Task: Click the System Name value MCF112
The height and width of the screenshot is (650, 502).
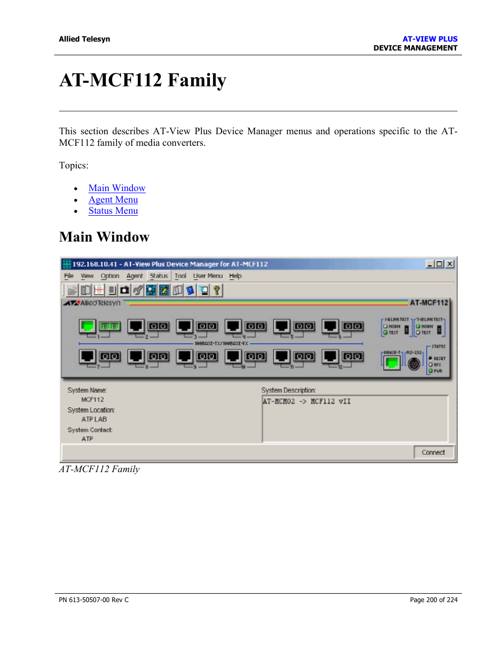Action: [93, 399]
